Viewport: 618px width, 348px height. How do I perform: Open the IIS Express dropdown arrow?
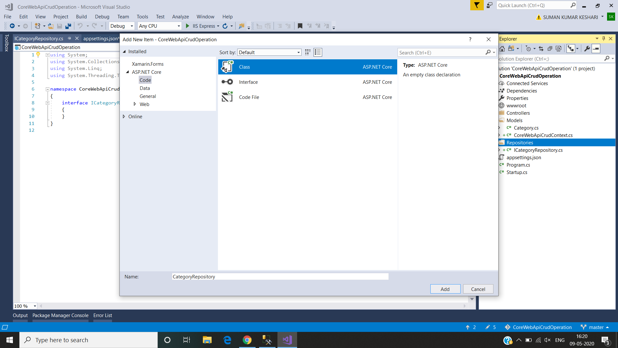tap(218, 26)
